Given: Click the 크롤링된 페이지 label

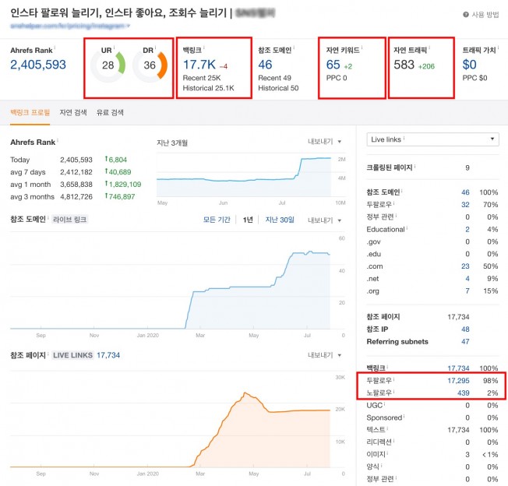Looking at the screenshot, I should pyautogui.click(x=389, y=167).
